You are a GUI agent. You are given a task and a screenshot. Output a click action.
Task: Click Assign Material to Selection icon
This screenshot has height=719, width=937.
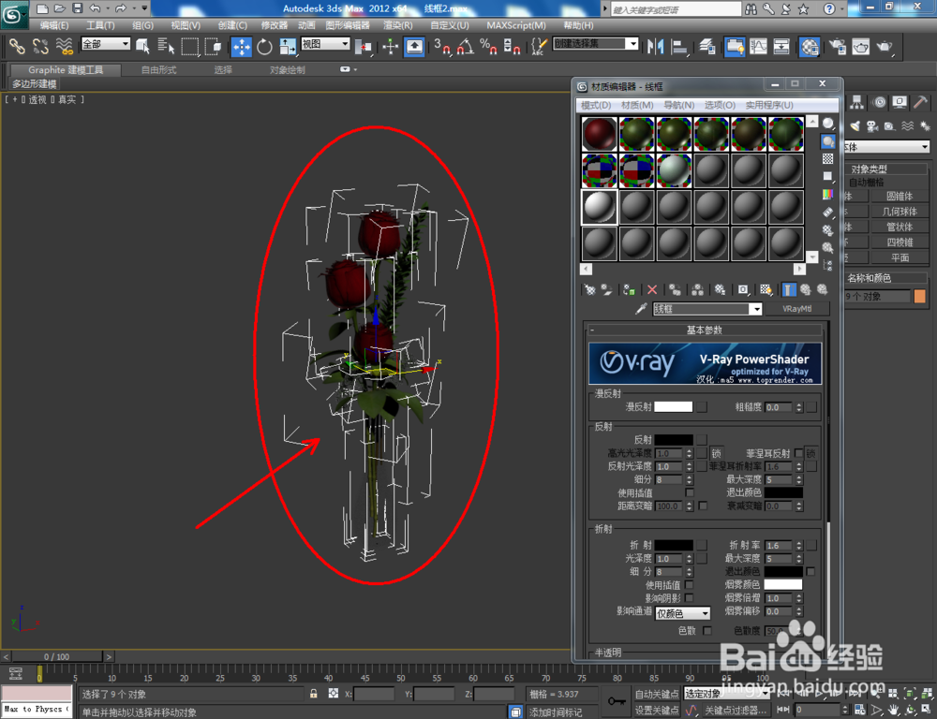point(629,289)
